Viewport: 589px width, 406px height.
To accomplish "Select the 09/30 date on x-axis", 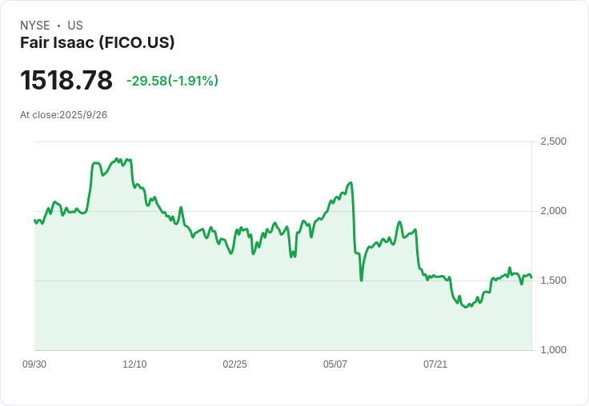I will pyautogui.click(x=34, y=364).
